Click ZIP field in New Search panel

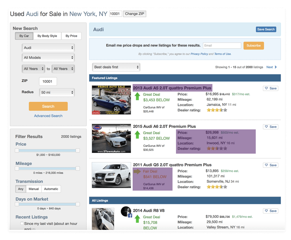click(x=48, y=81)
